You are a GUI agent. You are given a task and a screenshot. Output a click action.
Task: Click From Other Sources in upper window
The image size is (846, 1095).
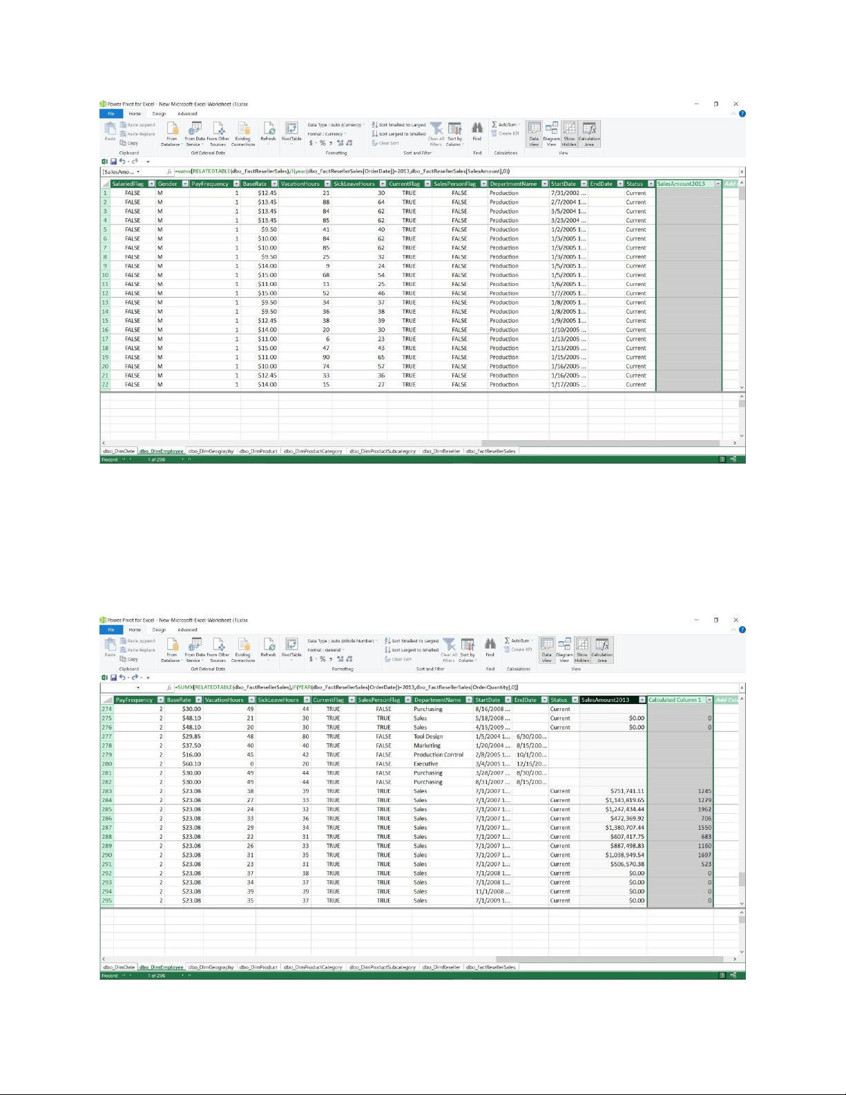(x=218, y=131)
